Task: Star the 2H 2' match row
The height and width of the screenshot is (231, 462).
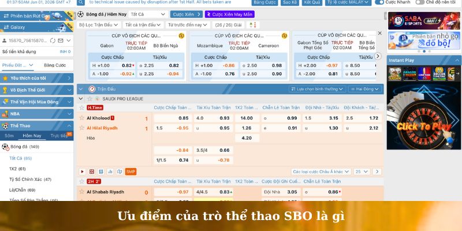Action: (x=82, y=181)
